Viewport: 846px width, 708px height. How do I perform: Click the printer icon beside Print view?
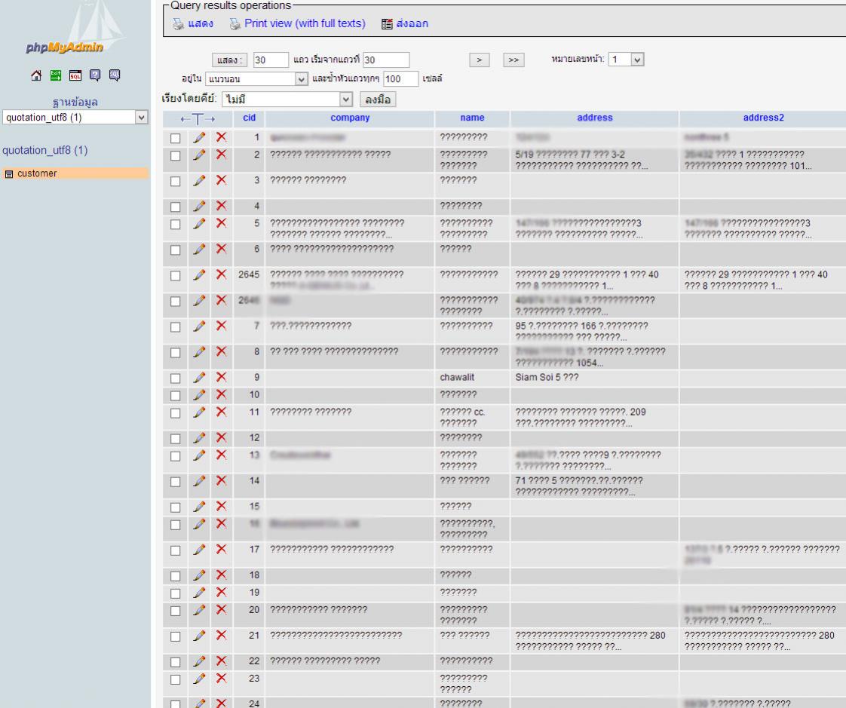tap(234, 24)
